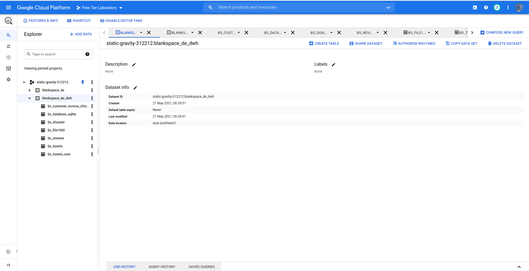Open Data transfers sidebar icon
The width and height of the screenshot is (529, 271).
(9, 46)
